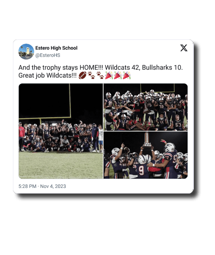Open the Estero High School profile avatar
The width and height of the screenshot is (215, 255).
[x=26, y=52]
